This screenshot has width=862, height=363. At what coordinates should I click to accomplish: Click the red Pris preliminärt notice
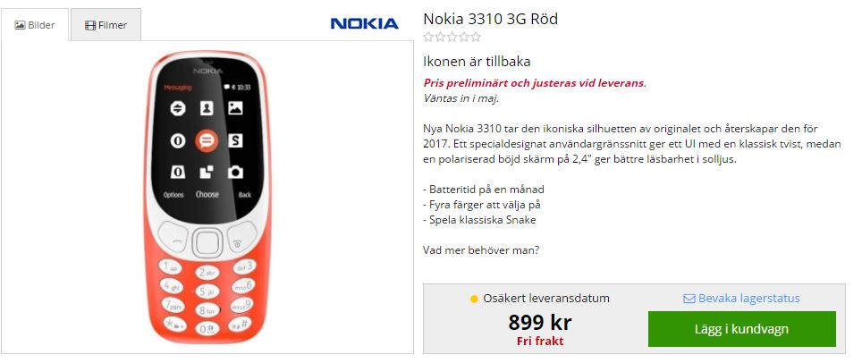[534, 83]
